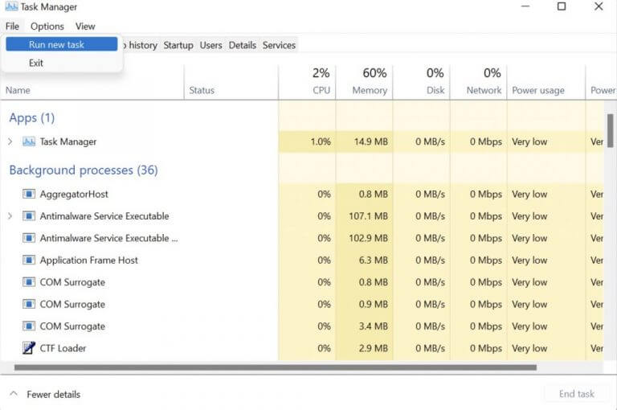Screen dimensions: 617x410
Task: Maximize the Task Manager window
Action: tap(562, 6)
